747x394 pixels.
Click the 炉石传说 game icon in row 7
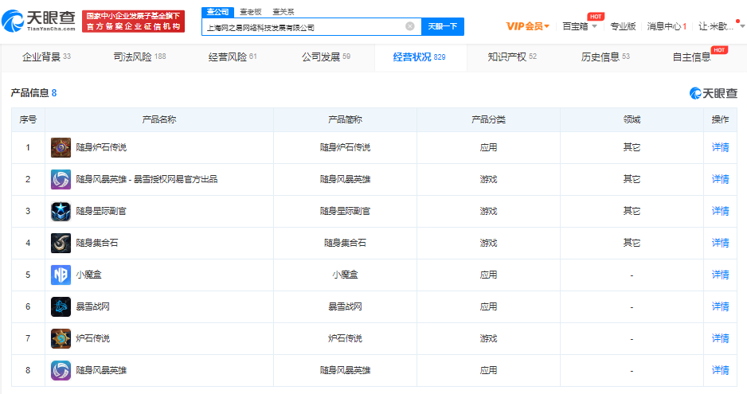coord(61,338)
